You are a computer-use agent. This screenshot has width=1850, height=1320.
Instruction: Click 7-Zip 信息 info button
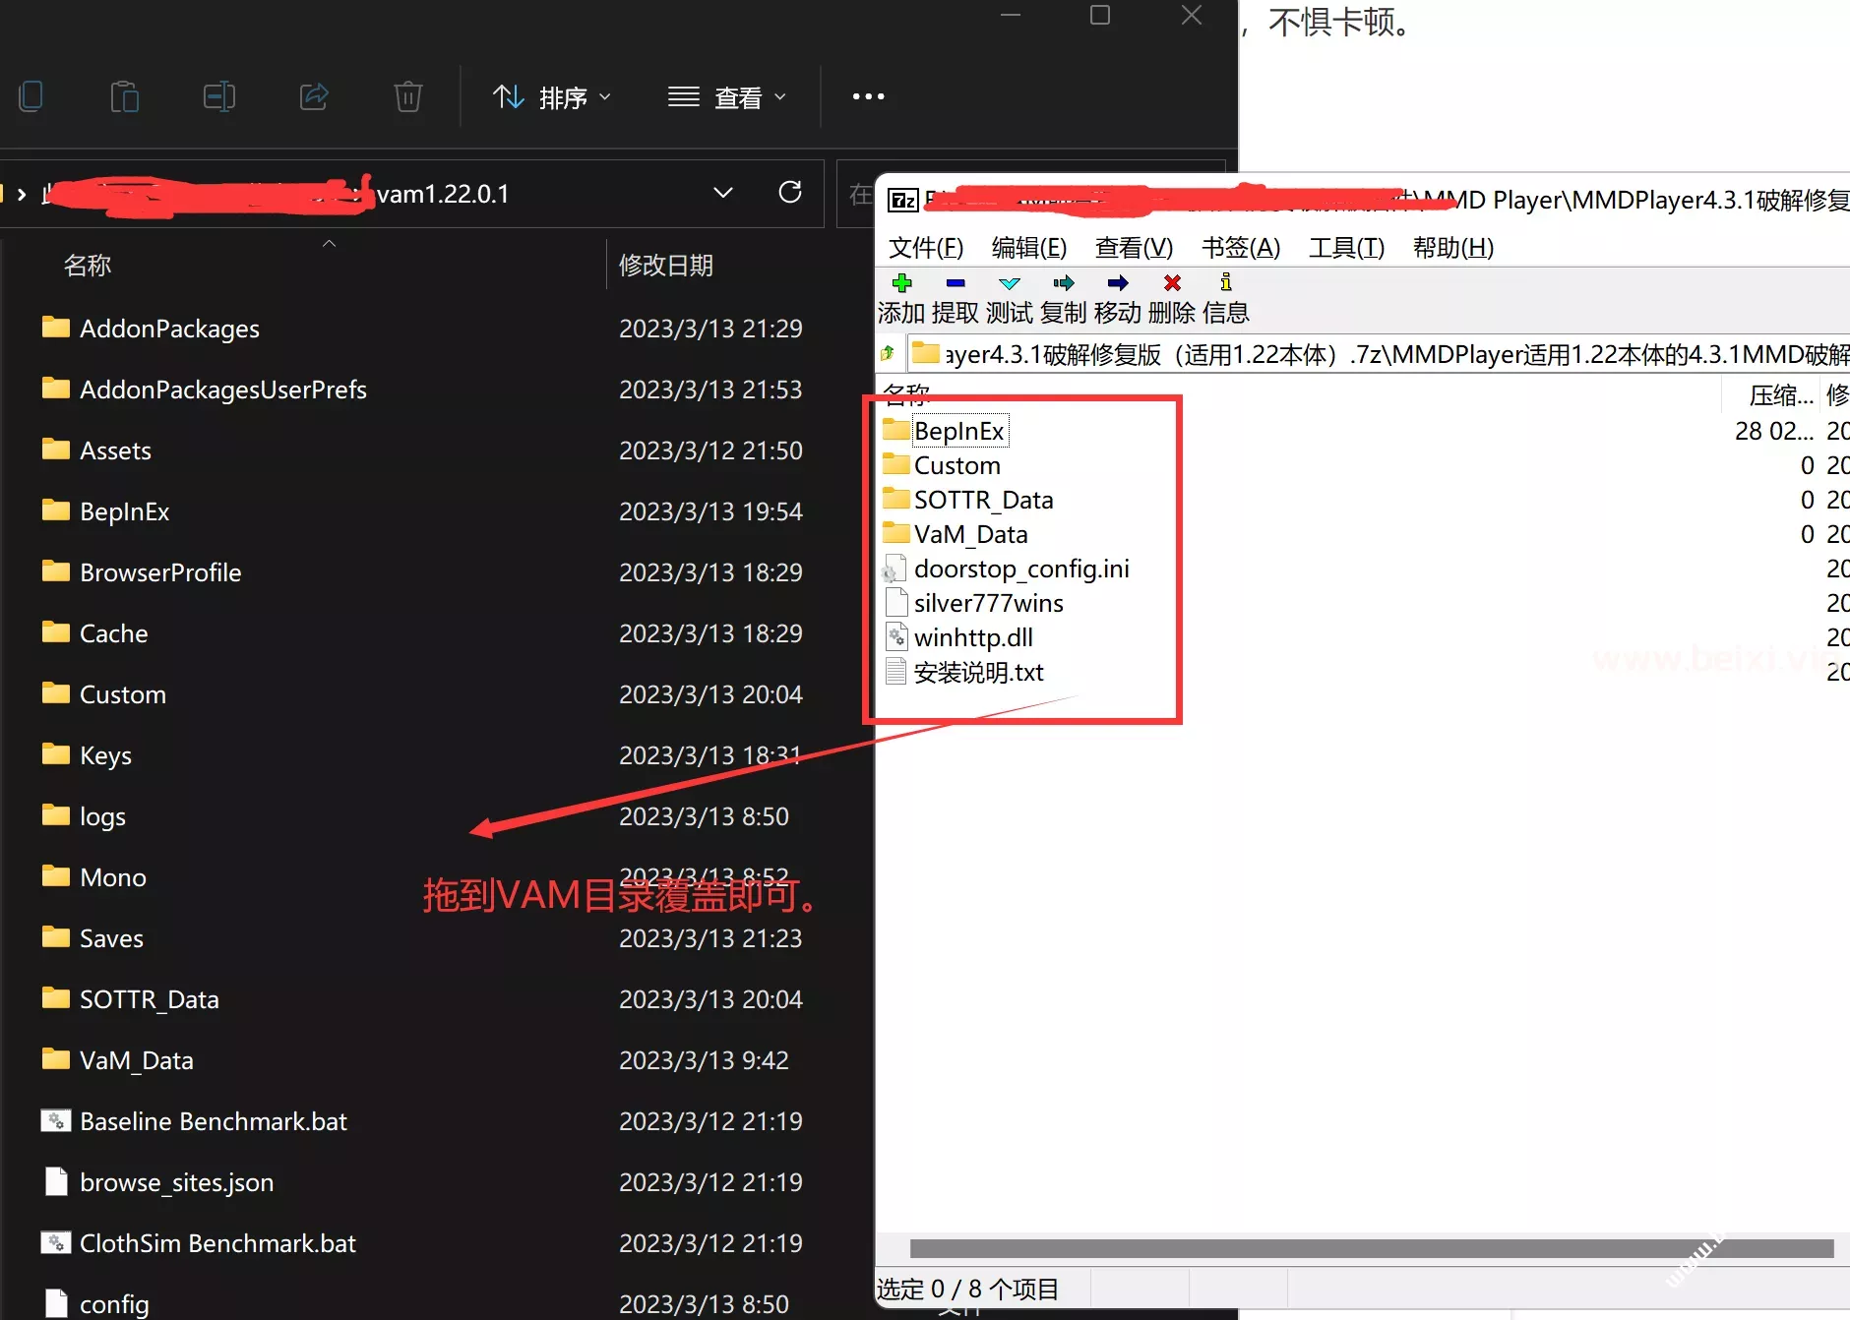(x=1226, y=299)
